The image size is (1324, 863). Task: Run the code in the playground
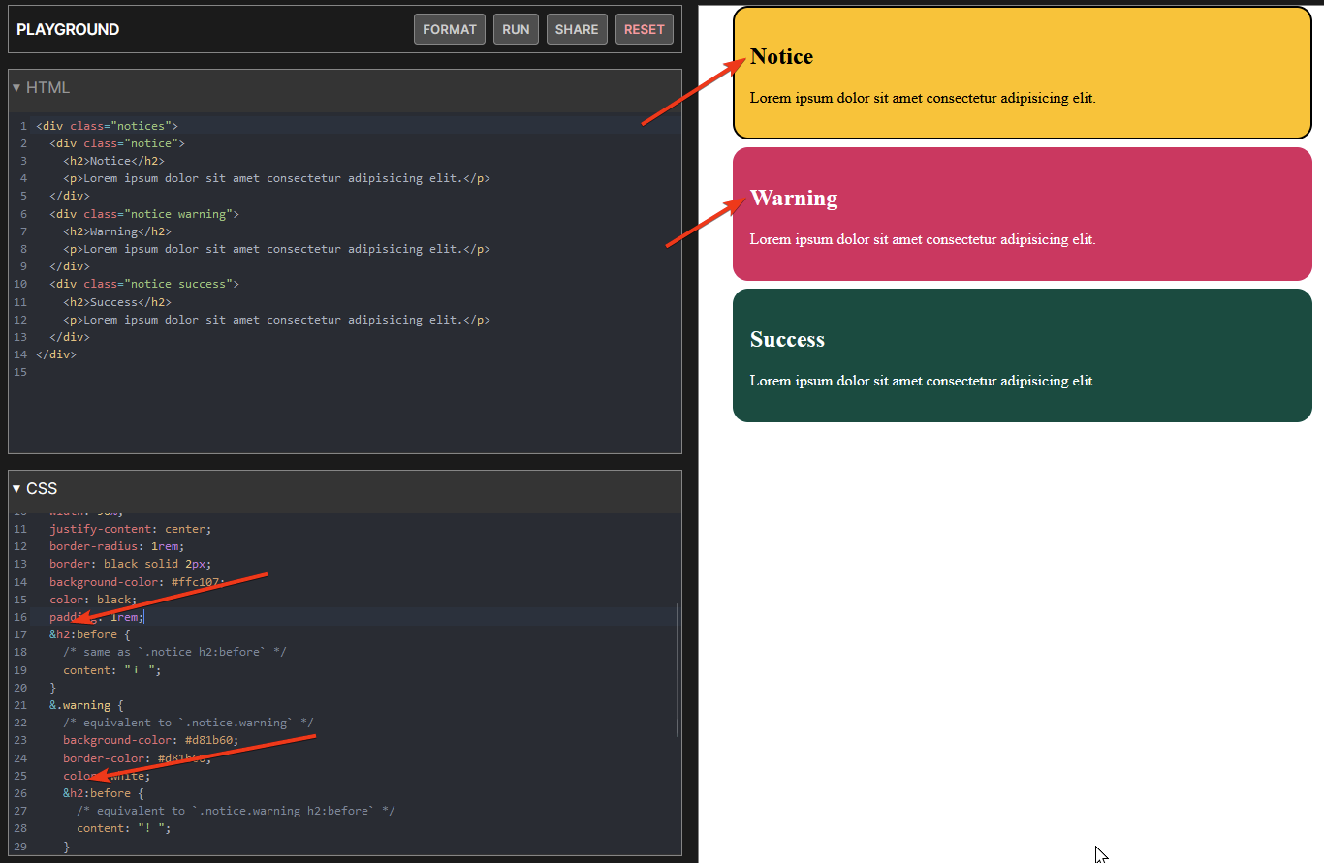point(516,29)
